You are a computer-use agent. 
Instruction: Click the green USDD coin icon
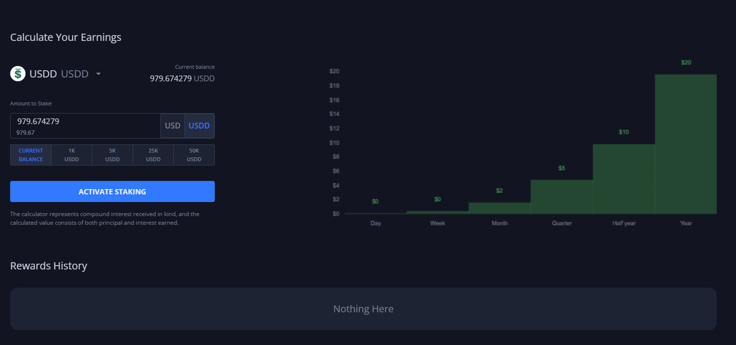(18, 74)
